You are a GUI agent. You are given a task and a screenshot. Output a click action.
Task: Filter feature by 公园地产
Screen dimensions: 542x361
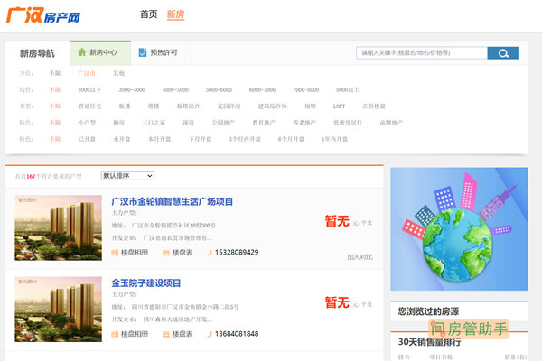223,123
